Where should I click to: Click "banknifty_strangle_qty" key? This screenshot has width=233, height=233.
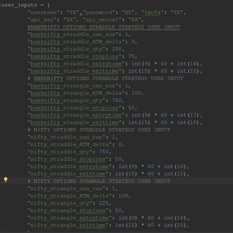coord(66,100)
